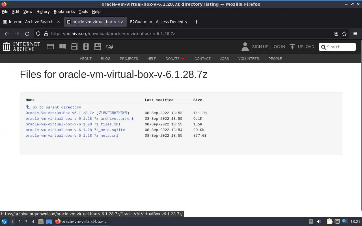Image resolution: width=362 pixels, height=226 pixels.
Task: Open the File menu
Action: click(x=5, y=12)
